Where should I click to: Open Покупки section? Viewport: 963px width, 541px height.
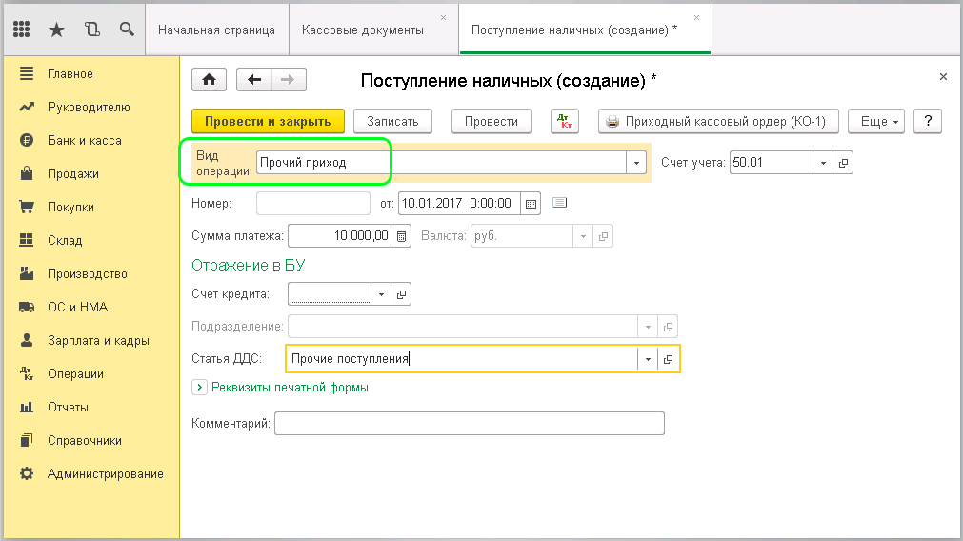click(x=90, y=207)
